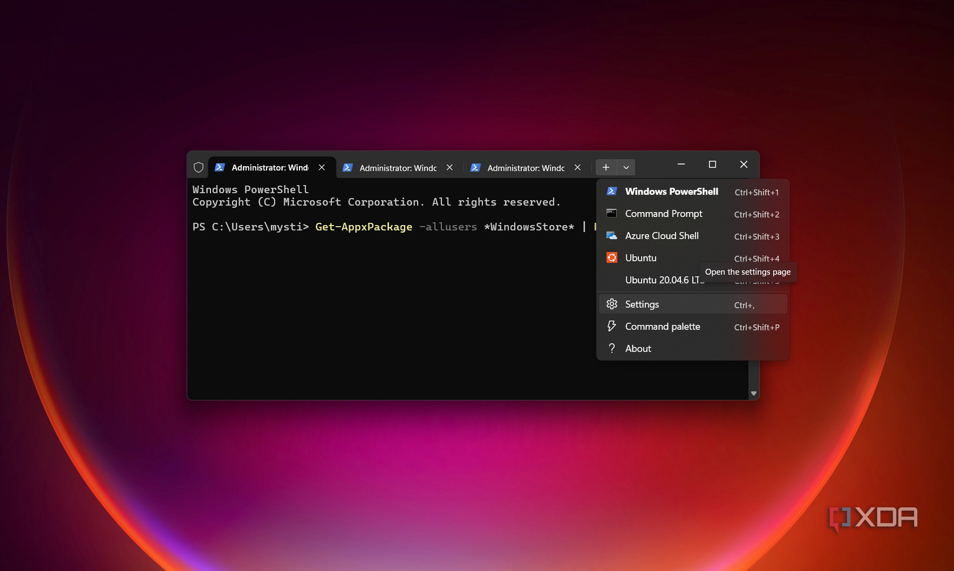Click the Windows PowerShell menu icon
Image resolution: width=954 pixels, height=571 pixels.
(x=612, y=191)
